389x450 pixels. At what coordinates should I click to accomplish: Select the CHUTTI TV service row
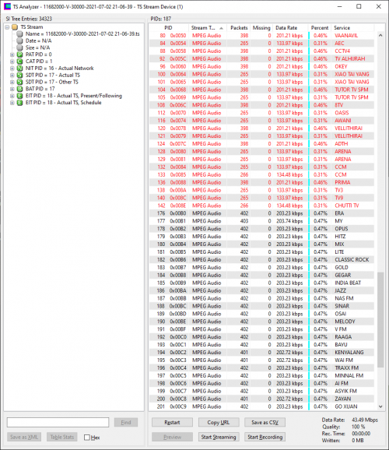pyautogui.click(x=261, y=206)
